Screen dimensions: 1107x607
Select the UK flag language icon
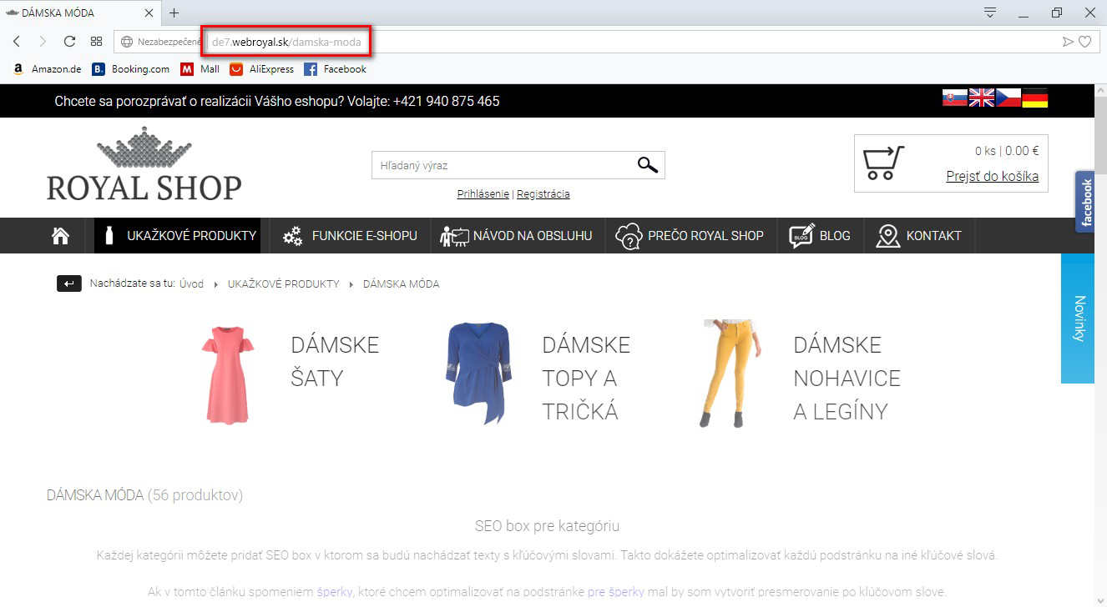(981, 98)
